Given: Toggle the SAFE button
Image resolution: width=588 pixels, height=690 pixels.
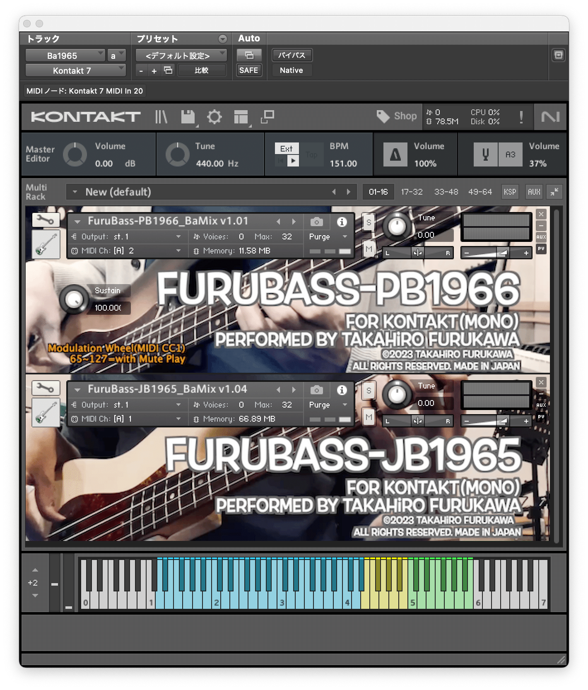Looking at the screenshot, I should 249,70.
